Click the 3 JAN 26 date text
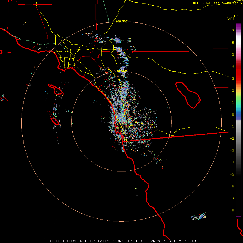Image resolution: width=243 pixels, height=243 pixels. click(x=173, y=241)
